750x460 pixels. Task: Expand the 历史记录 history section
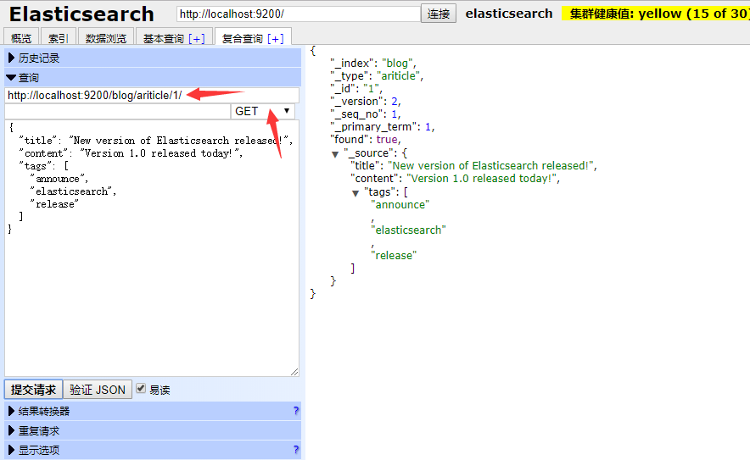click(x=153, y=58)
